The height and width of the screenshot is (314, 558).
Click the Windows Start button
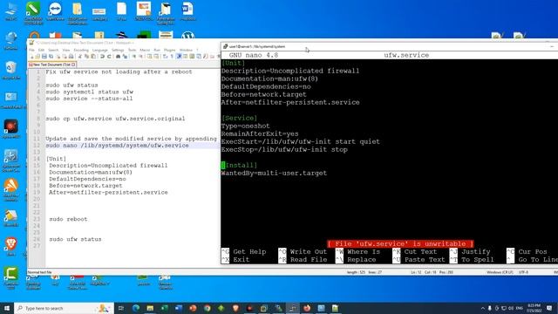pyautogui.click(x=7, y=308)
